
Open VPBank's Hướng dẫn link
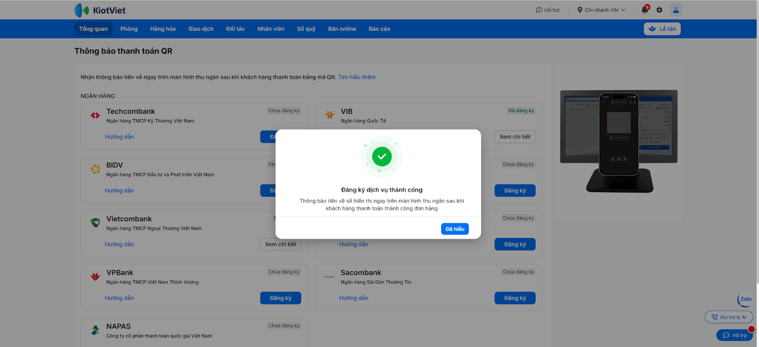tap(120, 298)
